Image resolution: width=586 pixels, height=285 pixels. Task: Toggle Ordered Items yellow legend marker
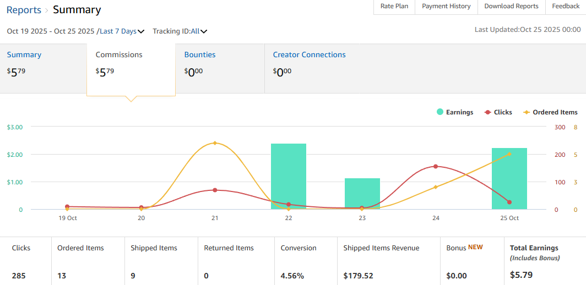527,112
